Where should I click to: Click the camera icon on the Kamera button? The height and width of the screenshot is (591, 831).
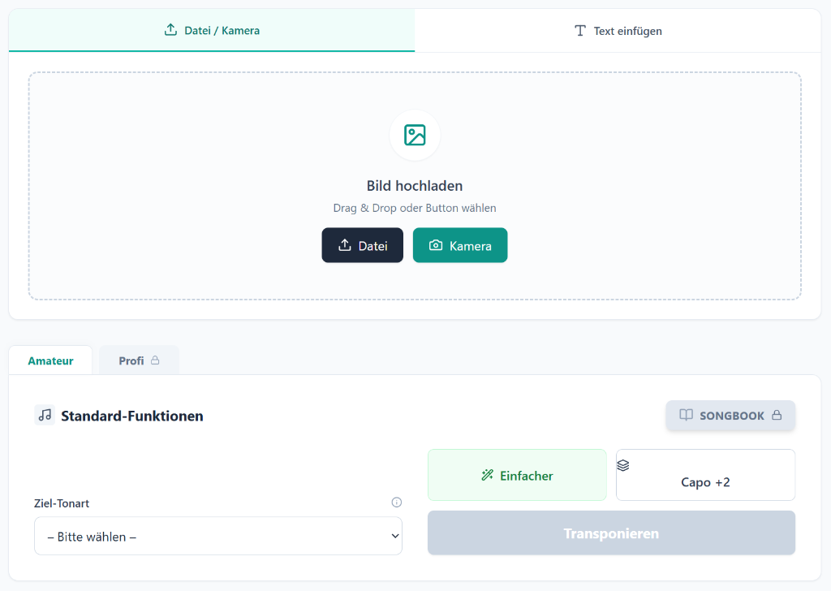pyautogui.click(x=437, y=245)
